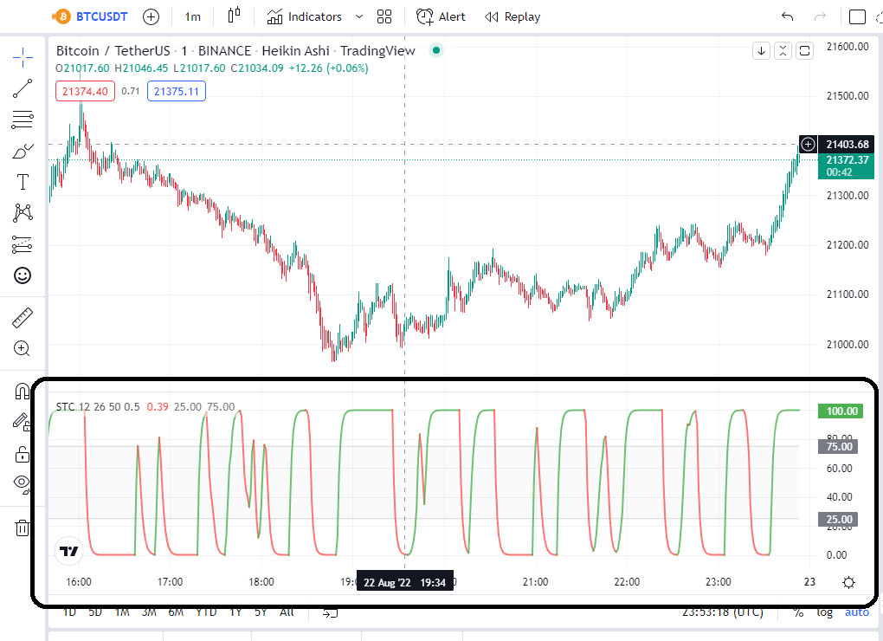Toggle lock all drawing tools
This screenshot has height=641, width=883.
tap(23, 454)
